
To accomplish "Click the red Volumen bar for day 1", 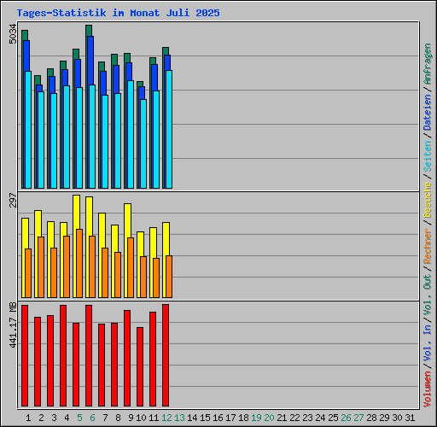I will pyautogui.click(x=25, y=355).
